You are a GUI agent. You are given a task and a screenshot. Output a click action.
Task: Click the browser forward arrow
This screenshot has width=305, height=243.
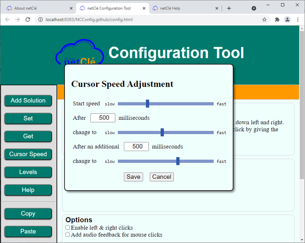pyautogui.click(x=17, y=20)
